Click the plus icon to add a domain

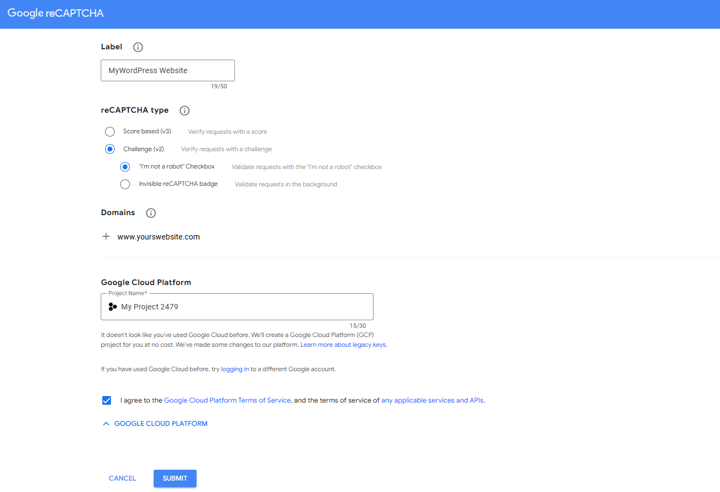coord(106,236)
